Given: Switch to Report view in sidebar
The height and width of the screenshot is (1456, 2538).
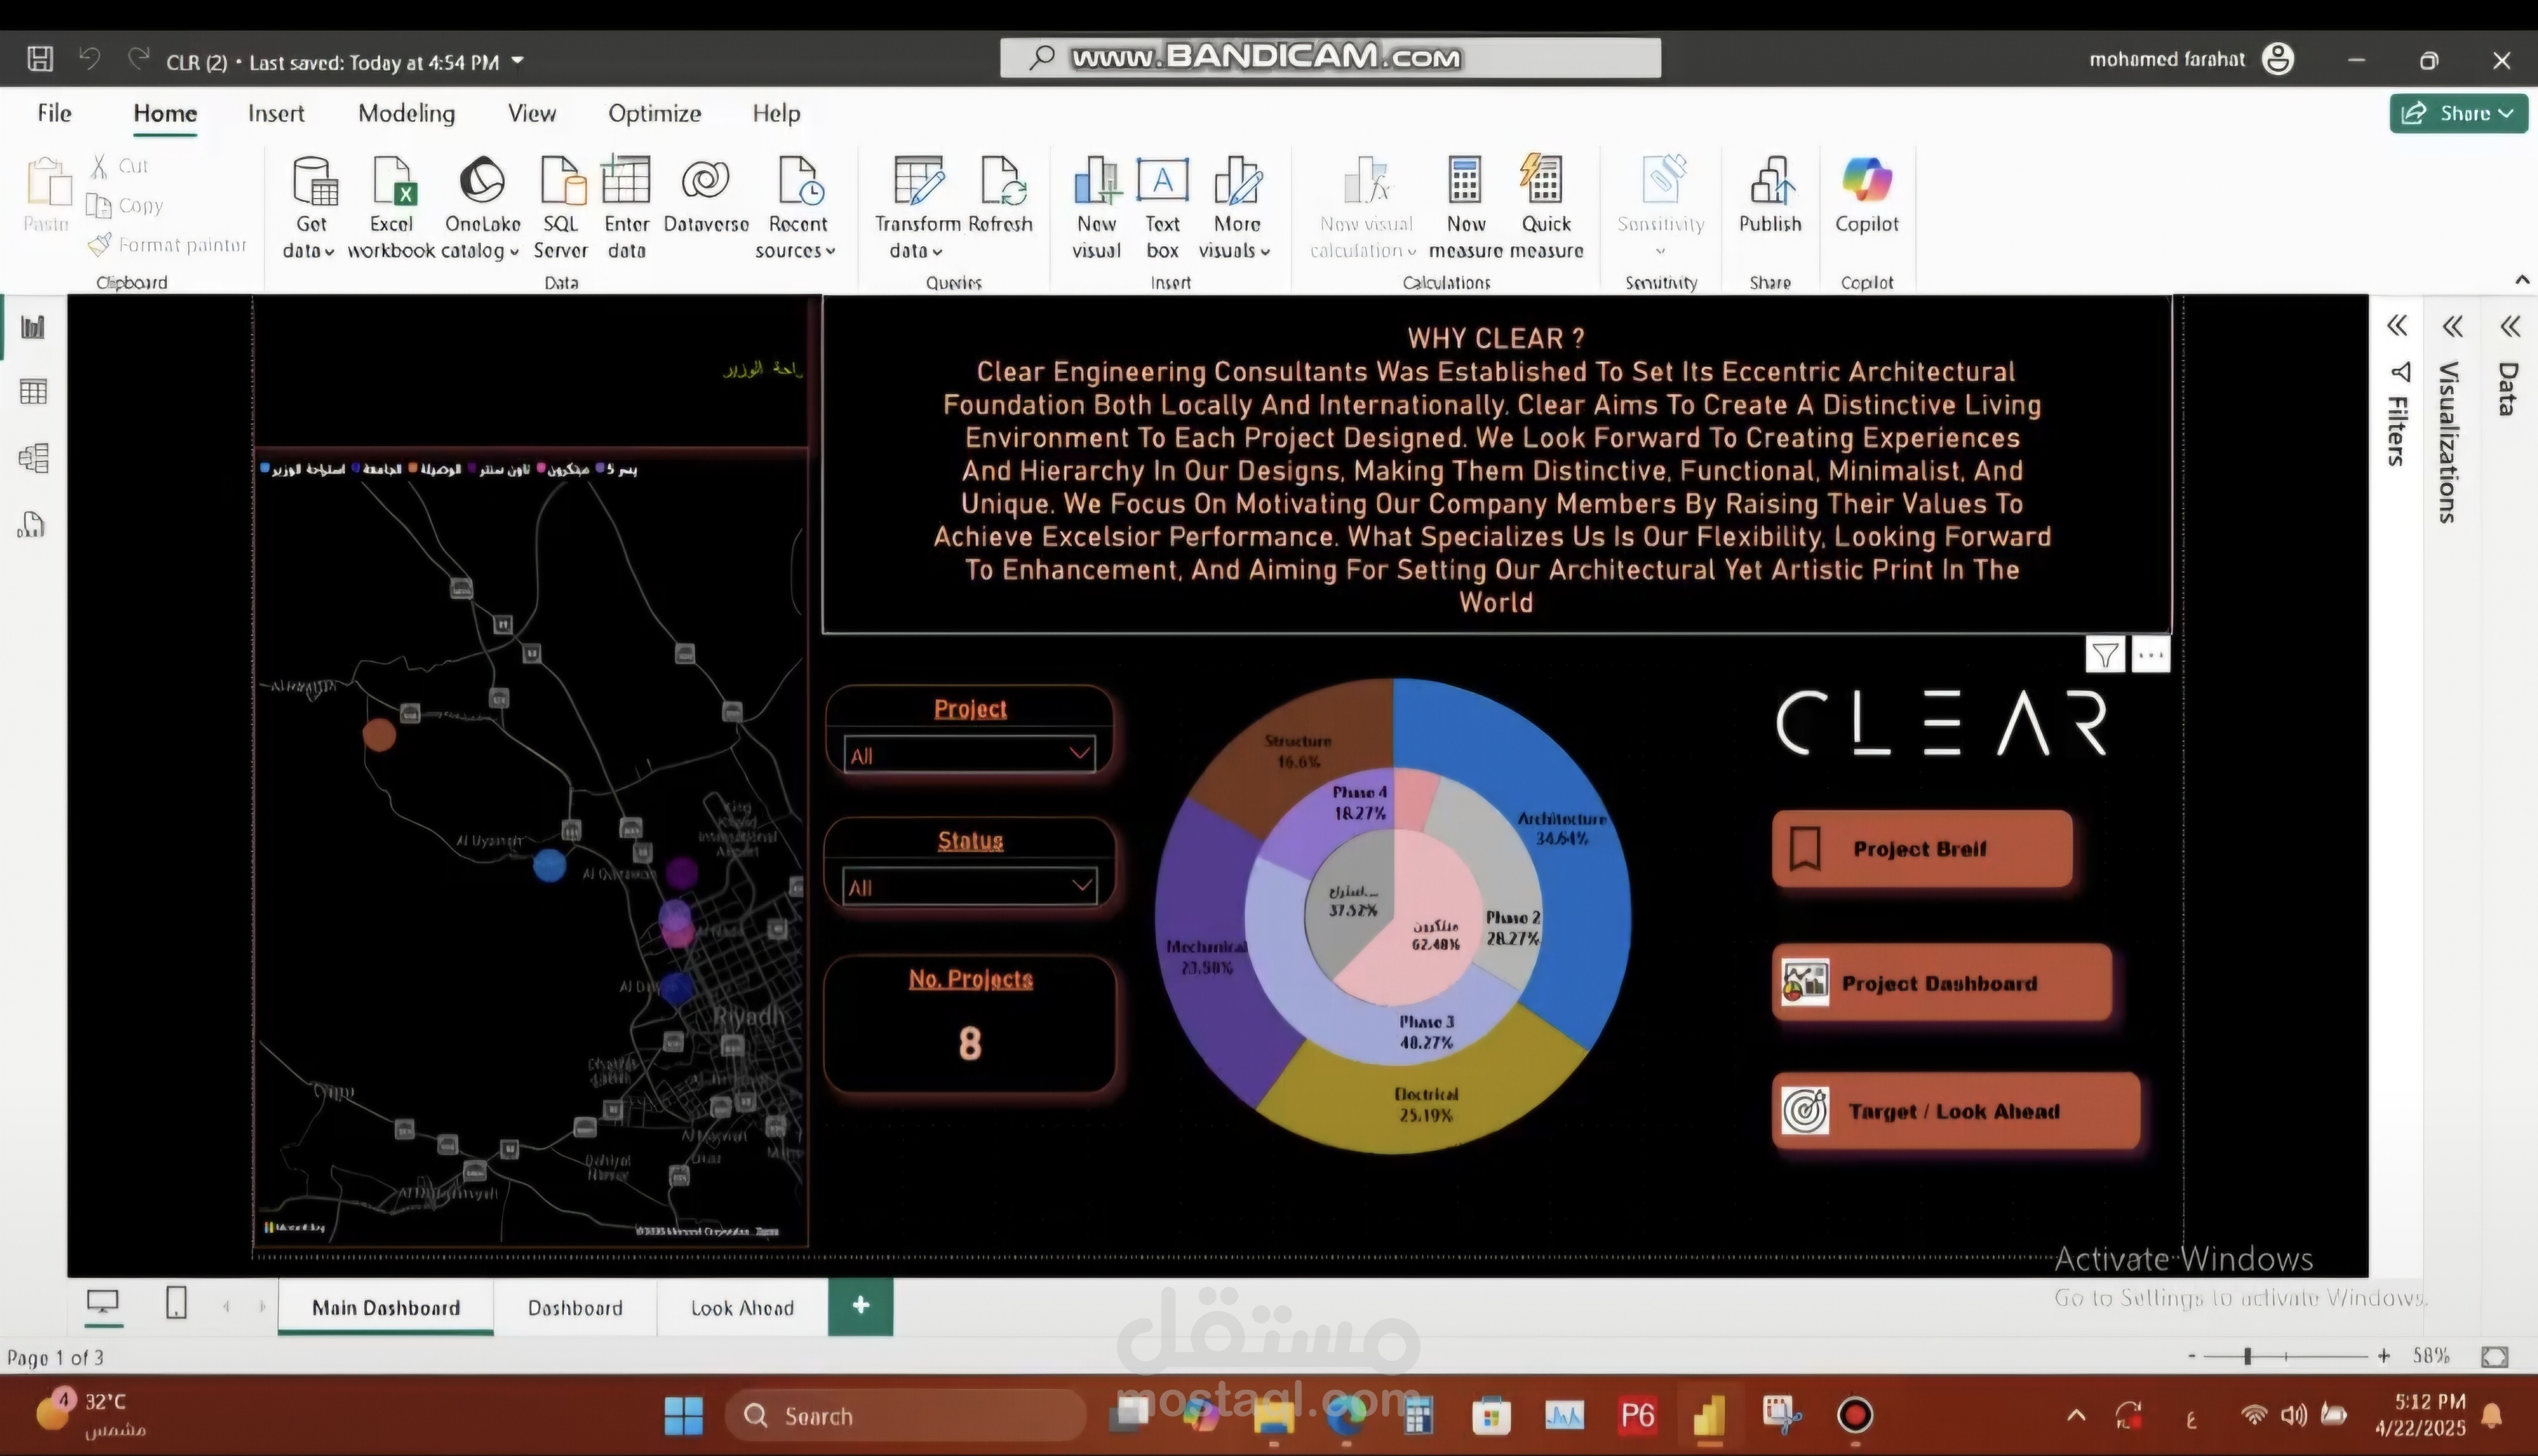Looking at the screenshot, I should pyautogui.click(x=33, y=327).
